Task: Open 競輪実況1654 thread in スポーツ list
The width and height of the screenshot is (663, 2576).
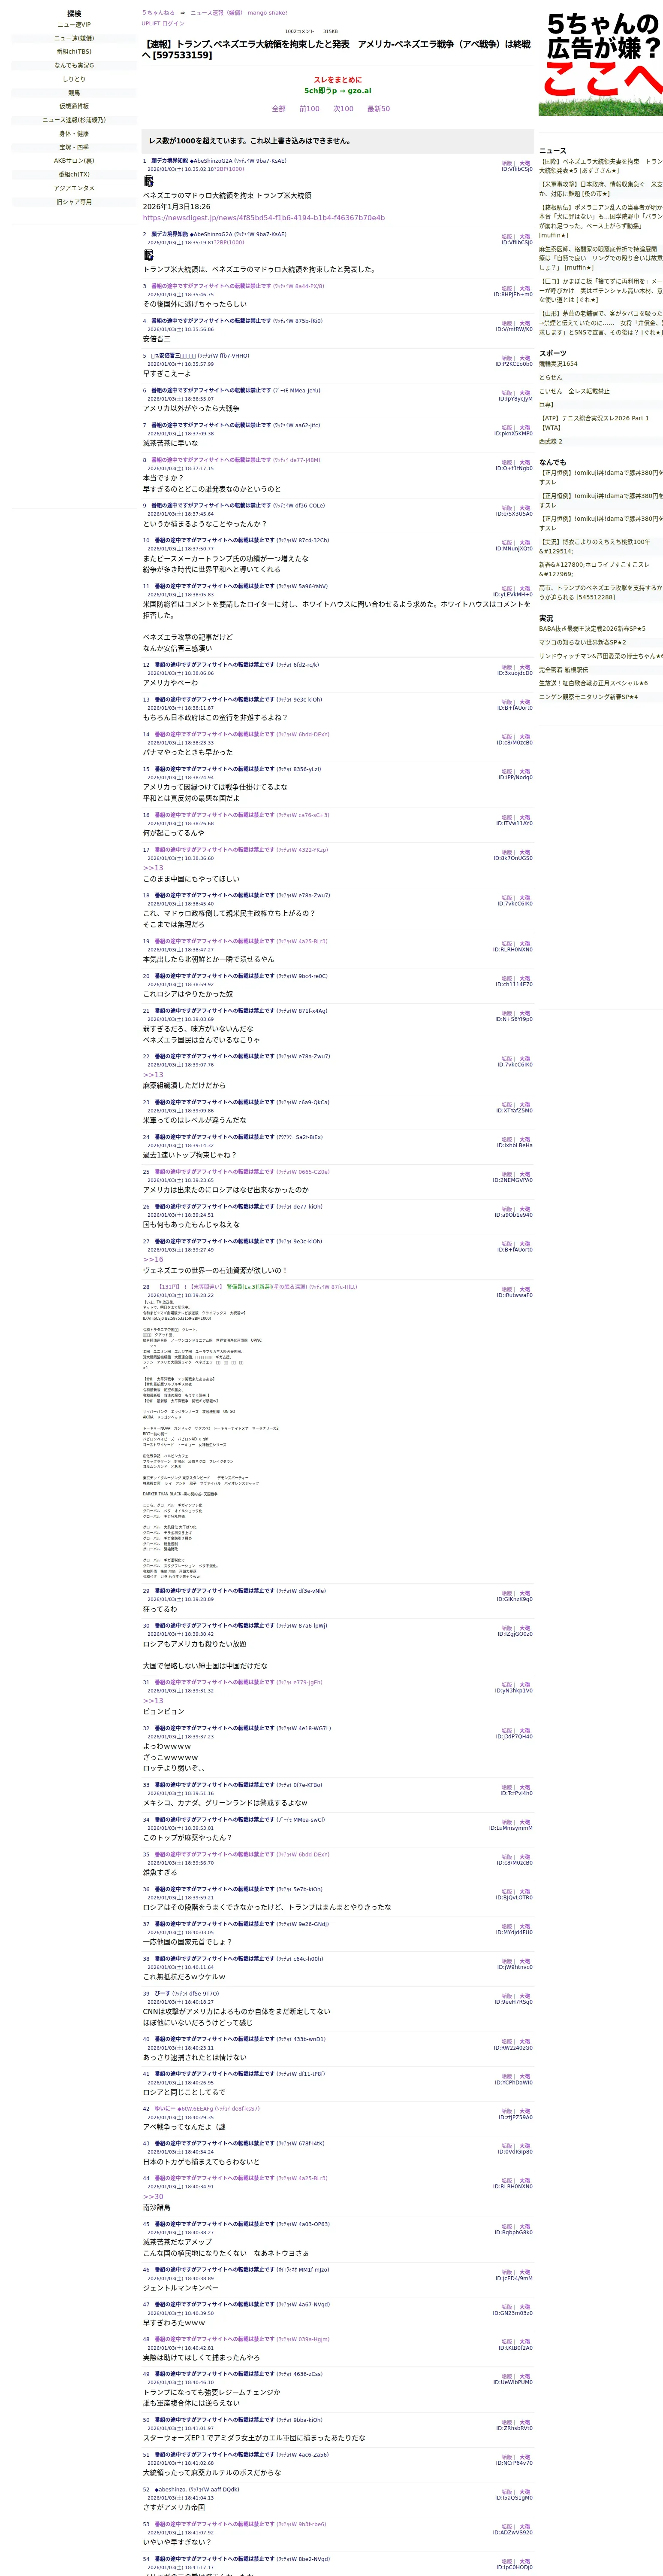Action: [x=558, y=364]
